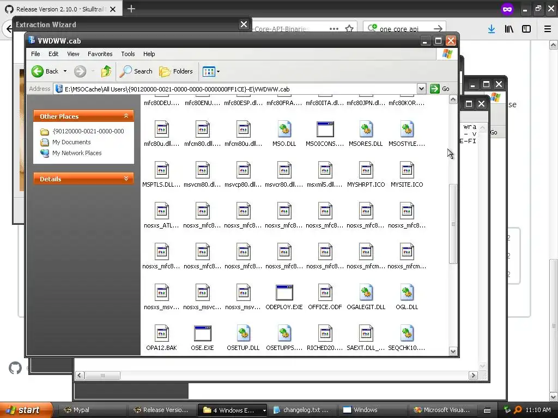Image resolution: width=558 pixels, height=418 pixels.
Task: Open the File menu
Action: pyautogui.click(x=35, y=54)
